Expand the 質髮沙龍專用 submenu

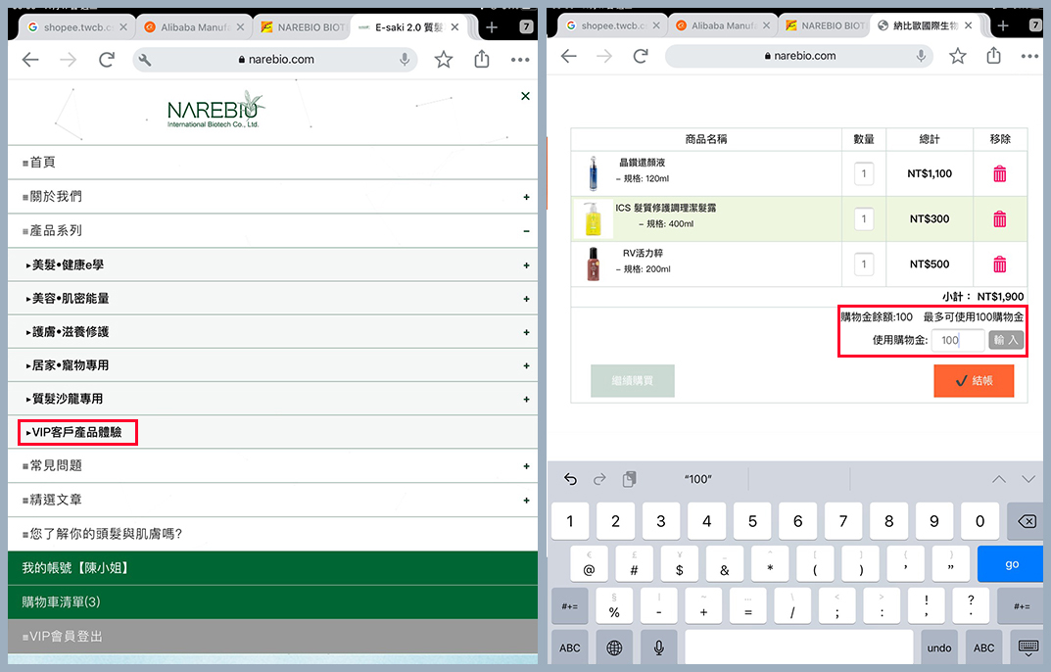point(526,400)
